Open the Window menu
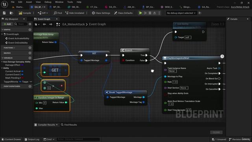The image size is (252, 142). (x=59, y=2)
